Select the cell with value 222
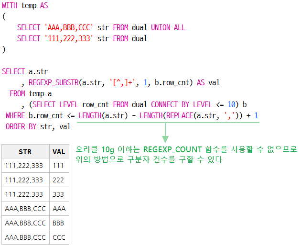The image size is (301, 246). click(59, 180)
